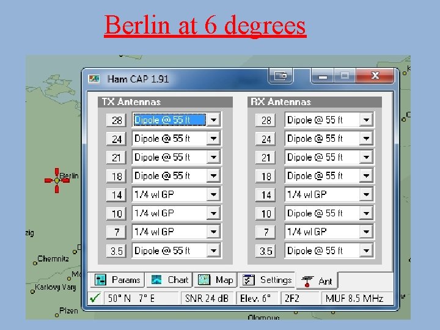Expand TX 24 MHz antenna dropdown arrow

pyautogui.click(x=213, y=139)
